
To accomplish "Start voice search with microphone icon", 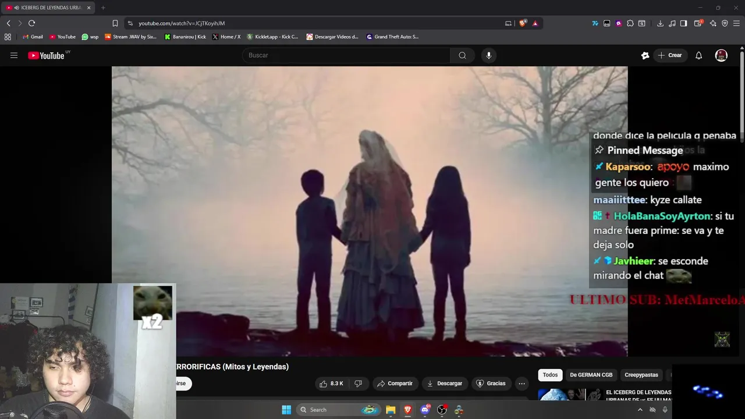I will 488,55.
